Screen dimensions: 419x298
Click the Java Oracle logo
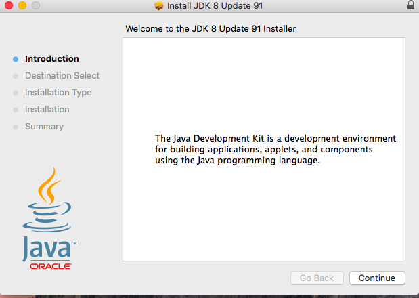click(x=49, y=218)
